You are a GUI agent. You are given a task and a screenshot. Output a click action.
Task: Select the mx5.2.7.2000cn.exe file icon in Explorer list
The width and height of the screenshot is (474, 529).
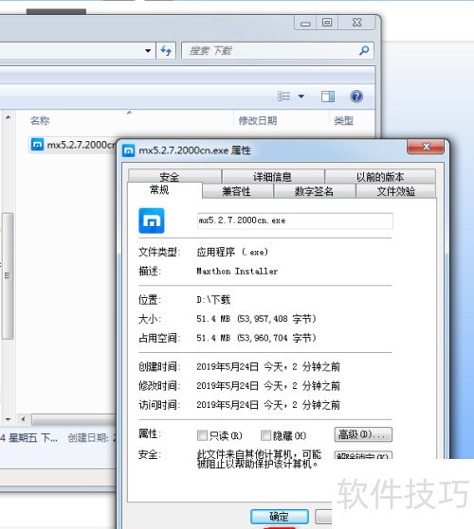[37, 145]
